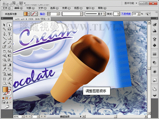Select the Line Segment tool

(x=4, y=38)
